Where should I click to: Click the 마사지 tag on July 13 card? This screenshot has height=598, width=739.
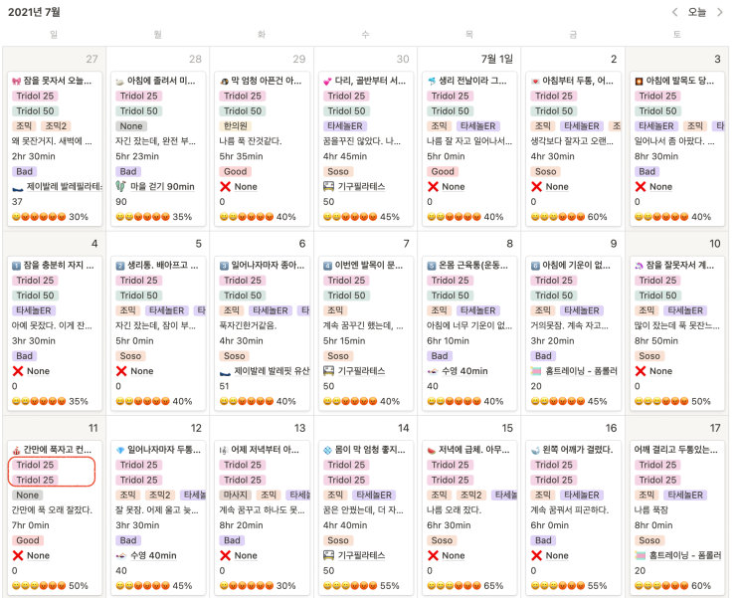coord(235,496)
